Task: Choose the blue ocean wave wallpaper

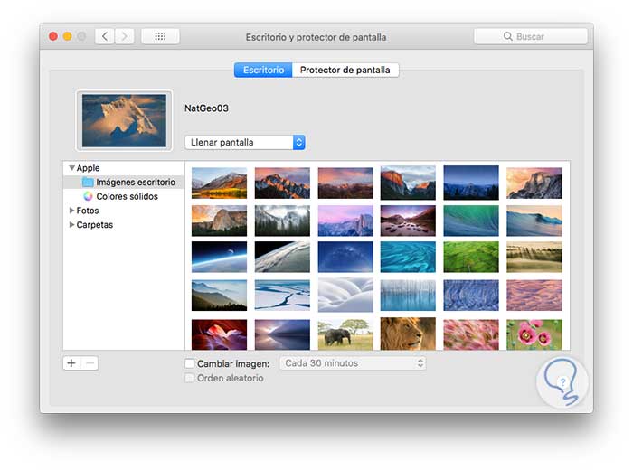Action: 534,221
